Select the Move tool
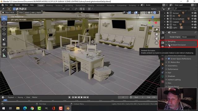This screenshot has width=198, height=111. click(x=4, y=29)
